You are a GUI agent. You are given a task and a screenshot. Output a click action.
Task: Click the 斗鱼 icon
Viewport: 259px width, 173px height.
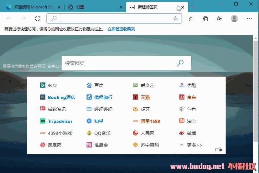182,109
